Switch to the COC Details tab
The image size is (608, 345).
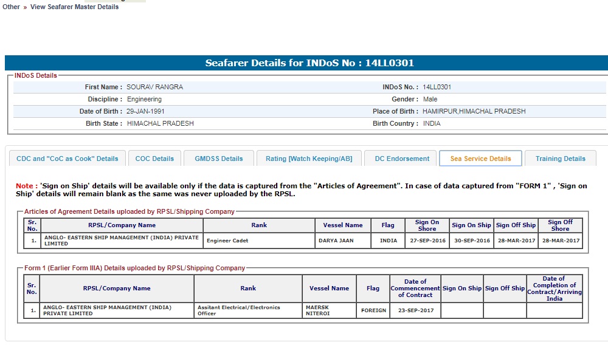point(154,159)
